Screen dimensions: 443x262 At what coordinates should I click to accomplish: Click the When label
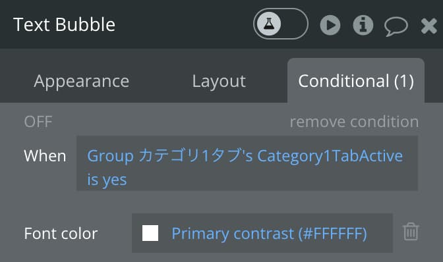point(45,156)
